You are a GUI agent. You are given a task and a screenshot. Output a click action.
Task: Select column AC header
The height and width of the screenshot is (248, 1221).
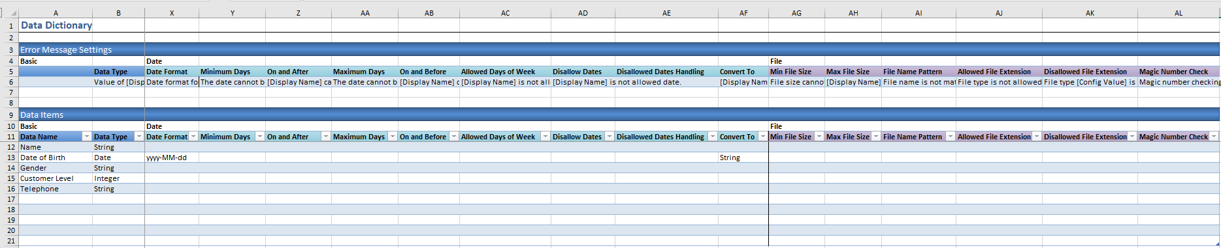pyautogui.click(x=505, y=13)
